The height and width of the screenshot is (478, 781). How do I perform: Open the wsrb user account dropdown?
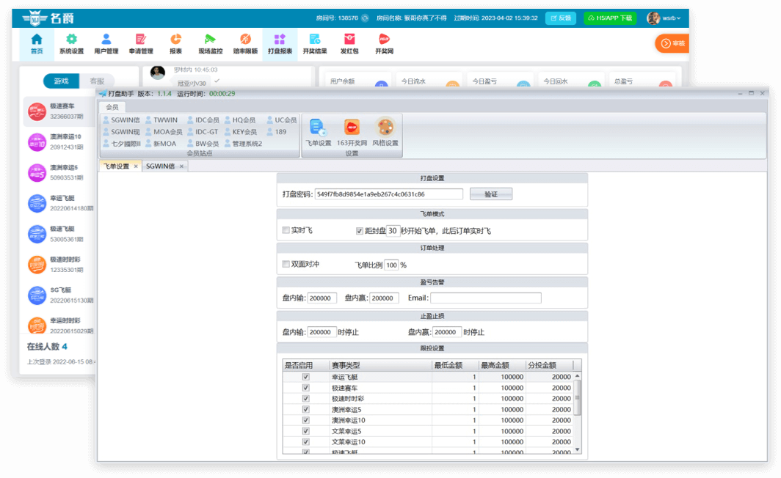coord(664,18)
